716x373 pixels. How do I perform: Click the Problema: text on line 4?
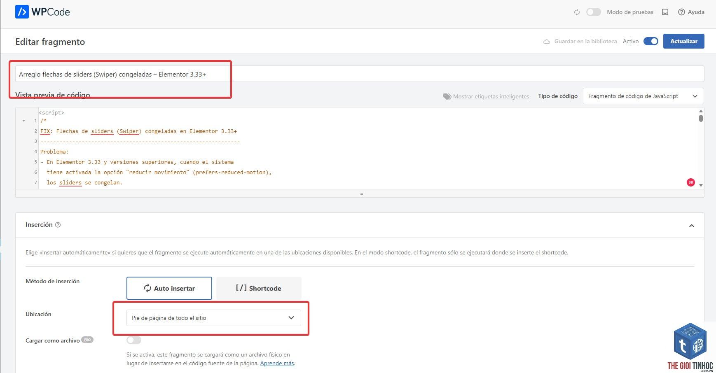click(54, 152)
